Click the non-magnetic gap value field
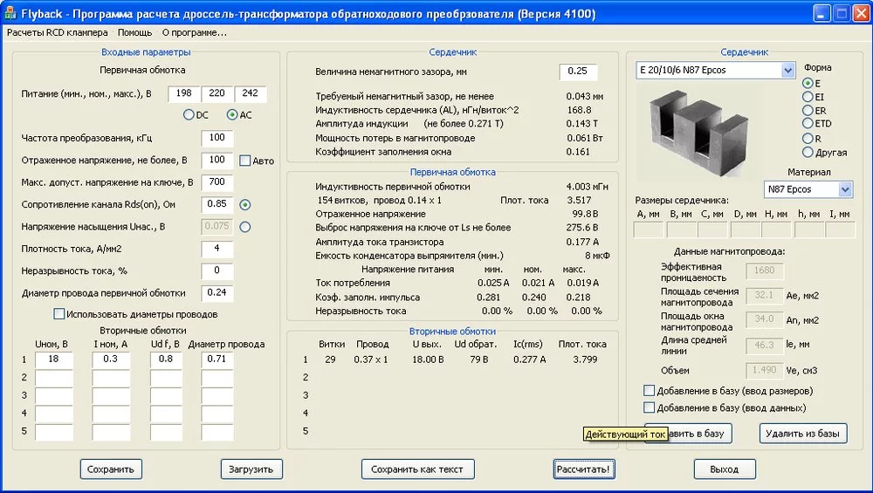The height and width of the screenshot is (493, 873). coord(578,72)
